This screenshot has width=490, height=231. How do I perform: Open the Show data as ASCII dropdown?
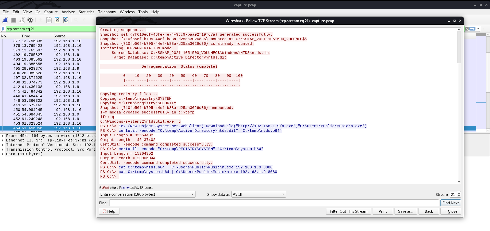pyautogui.click(x=259, y=194)
